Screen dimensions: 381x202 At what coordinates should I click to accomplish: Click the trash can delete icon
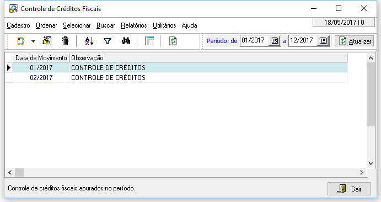(x=66, y=41)
